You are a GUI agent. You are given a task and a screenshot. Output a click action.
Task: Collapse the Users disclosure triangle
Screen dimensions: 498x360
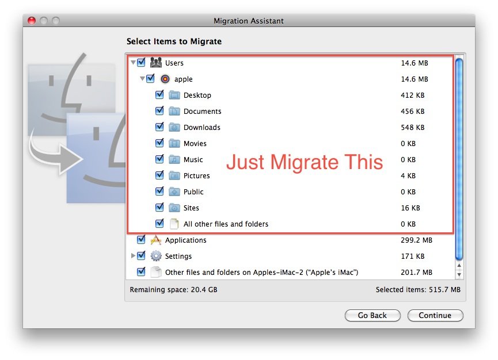click(133, 63)
